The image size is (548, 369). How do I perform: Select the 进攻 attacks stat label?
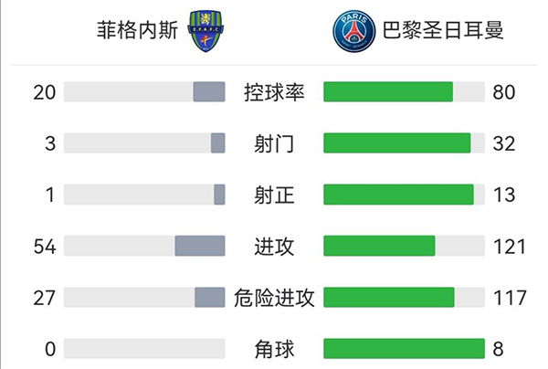[274, 246]
